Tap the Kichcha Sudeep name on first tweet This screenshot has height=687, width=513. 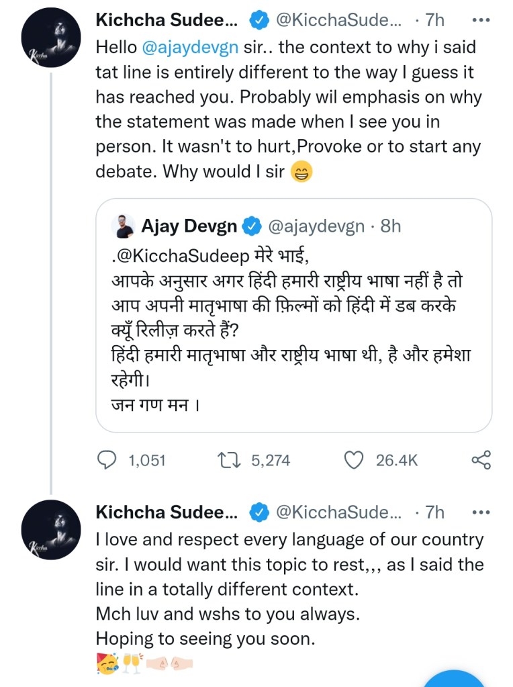click(x=167, y=20)
